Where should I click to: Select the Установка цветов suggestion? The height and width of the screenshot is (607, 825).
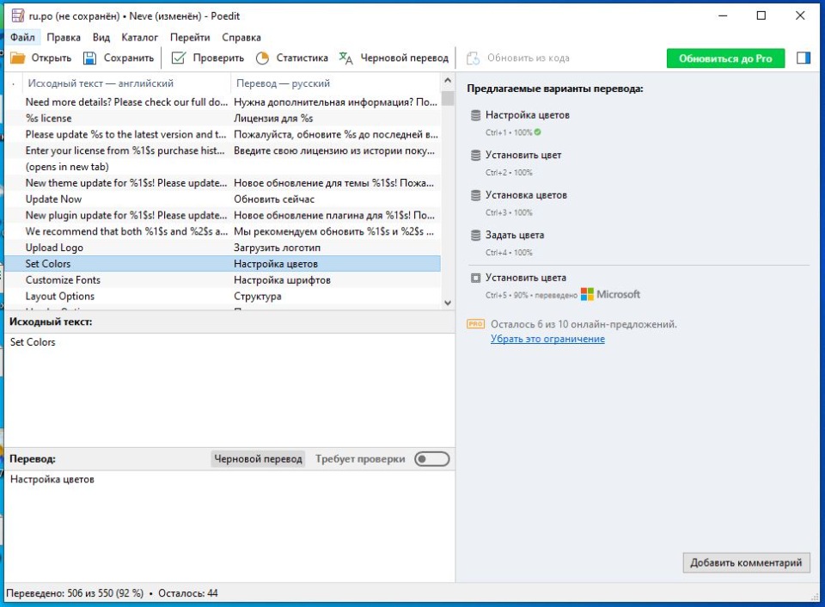(526, 195)
